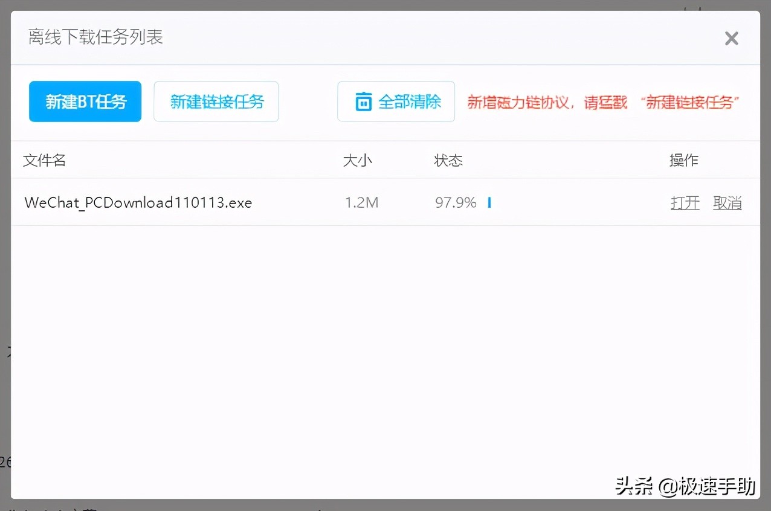
Task: Select the 新建BT任务 button
Action: pyautogui.click(x=85, y=101)
